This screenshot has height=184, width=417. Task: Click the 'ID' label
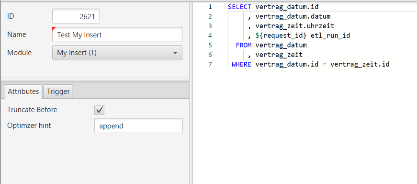(x=11, y=16)
